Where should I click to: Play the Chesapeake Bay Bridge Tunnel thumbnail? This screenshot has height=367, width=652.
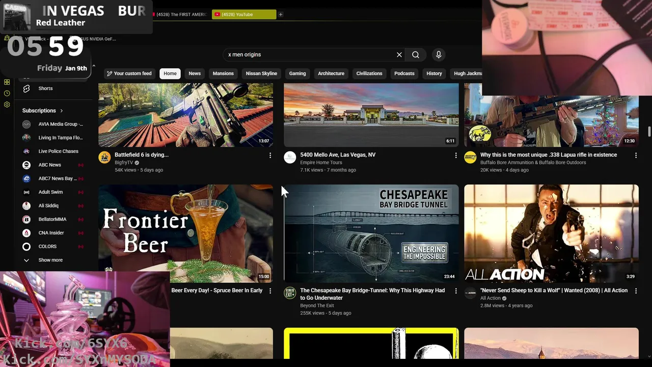[x=371, y=233]
